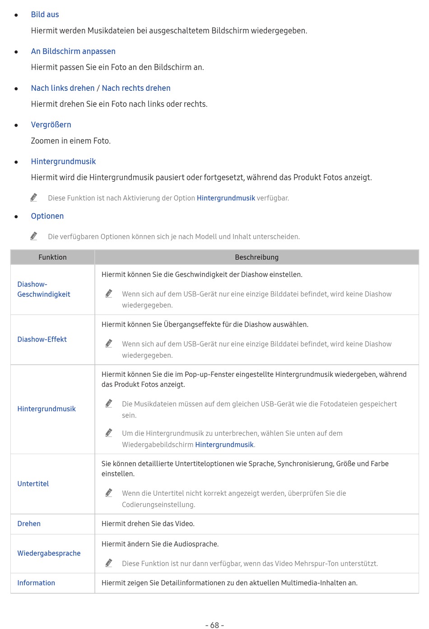Viewport: 429px width, 629px height.
Task: Select the 'Nach rechts drehen' link
Action: click(136, 88)
